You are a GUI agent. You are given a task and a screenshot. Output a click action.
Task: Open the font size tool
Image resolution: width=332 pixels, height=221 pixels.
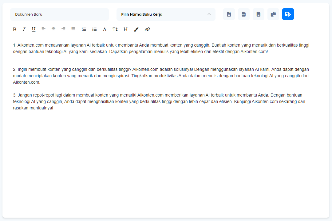pos(115,29)
